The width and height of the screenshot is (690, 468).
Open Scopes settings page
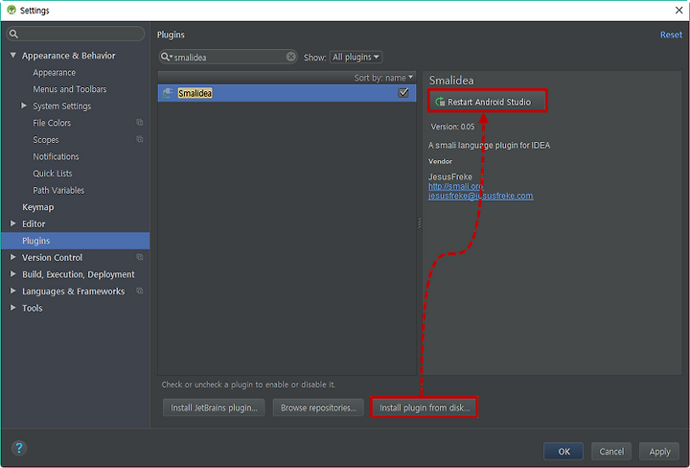pos(45,140)
